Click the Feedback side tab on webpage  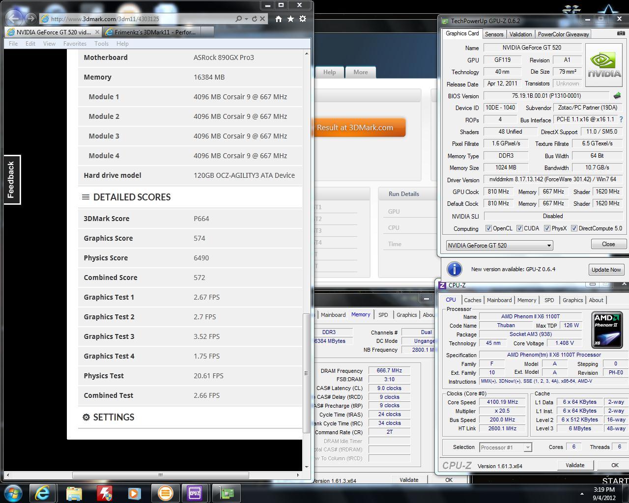click(11, 180)
